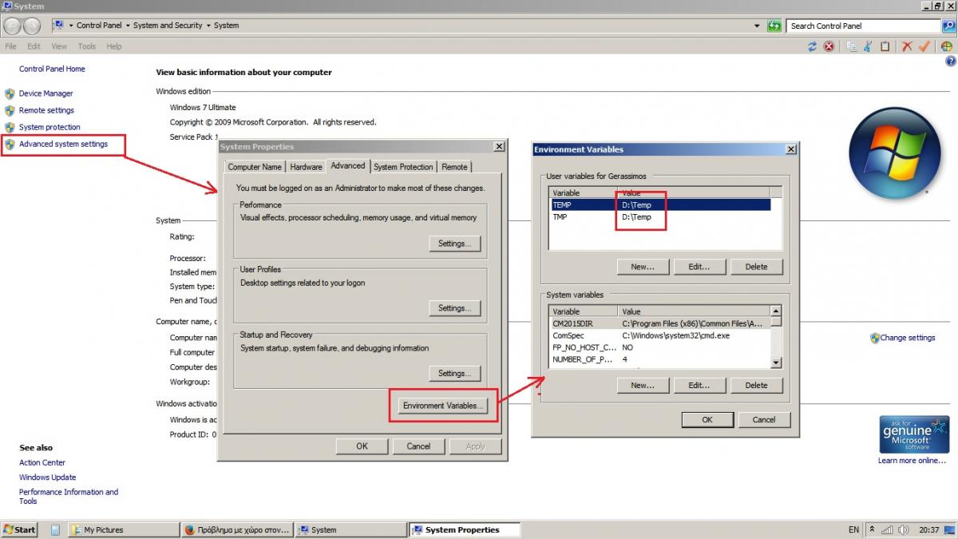Switch to the Computer Name tab
Image resolution: width=958 pixels, height=539 pixels.
(255, 167)
